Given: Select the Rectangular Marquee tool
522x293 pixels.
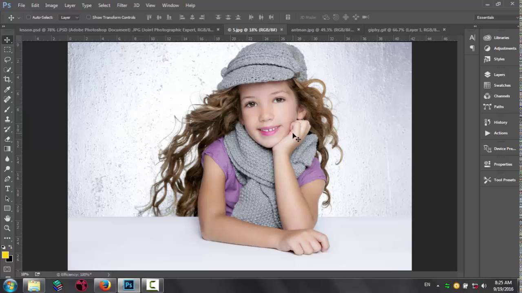Looking at the screenshot, I should pos(7,50).
